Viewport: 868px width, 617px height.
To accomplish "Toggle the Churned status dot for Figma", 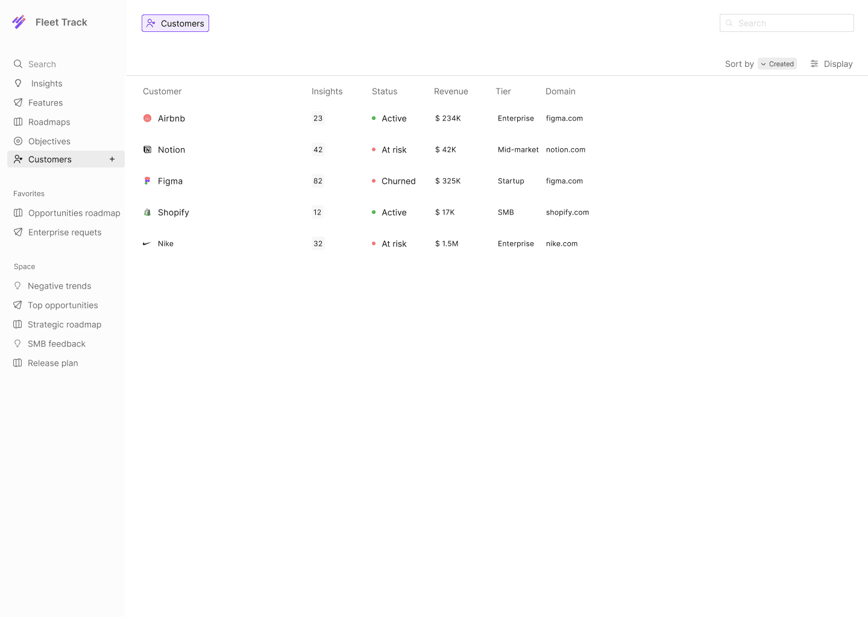I will coord(374,181).
